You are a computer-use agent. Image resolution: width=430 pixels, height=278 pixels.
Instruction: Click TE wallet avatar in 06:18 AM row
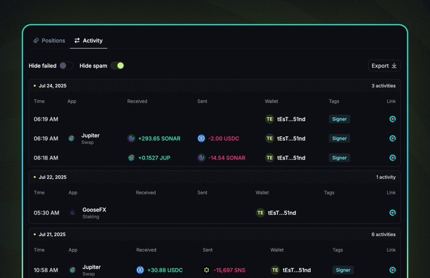click(x=270, y=158)
